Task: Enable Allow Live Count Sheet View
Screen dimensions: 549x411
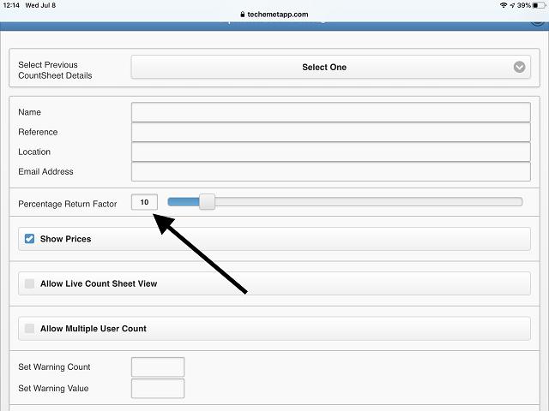Action: (30, 283)
